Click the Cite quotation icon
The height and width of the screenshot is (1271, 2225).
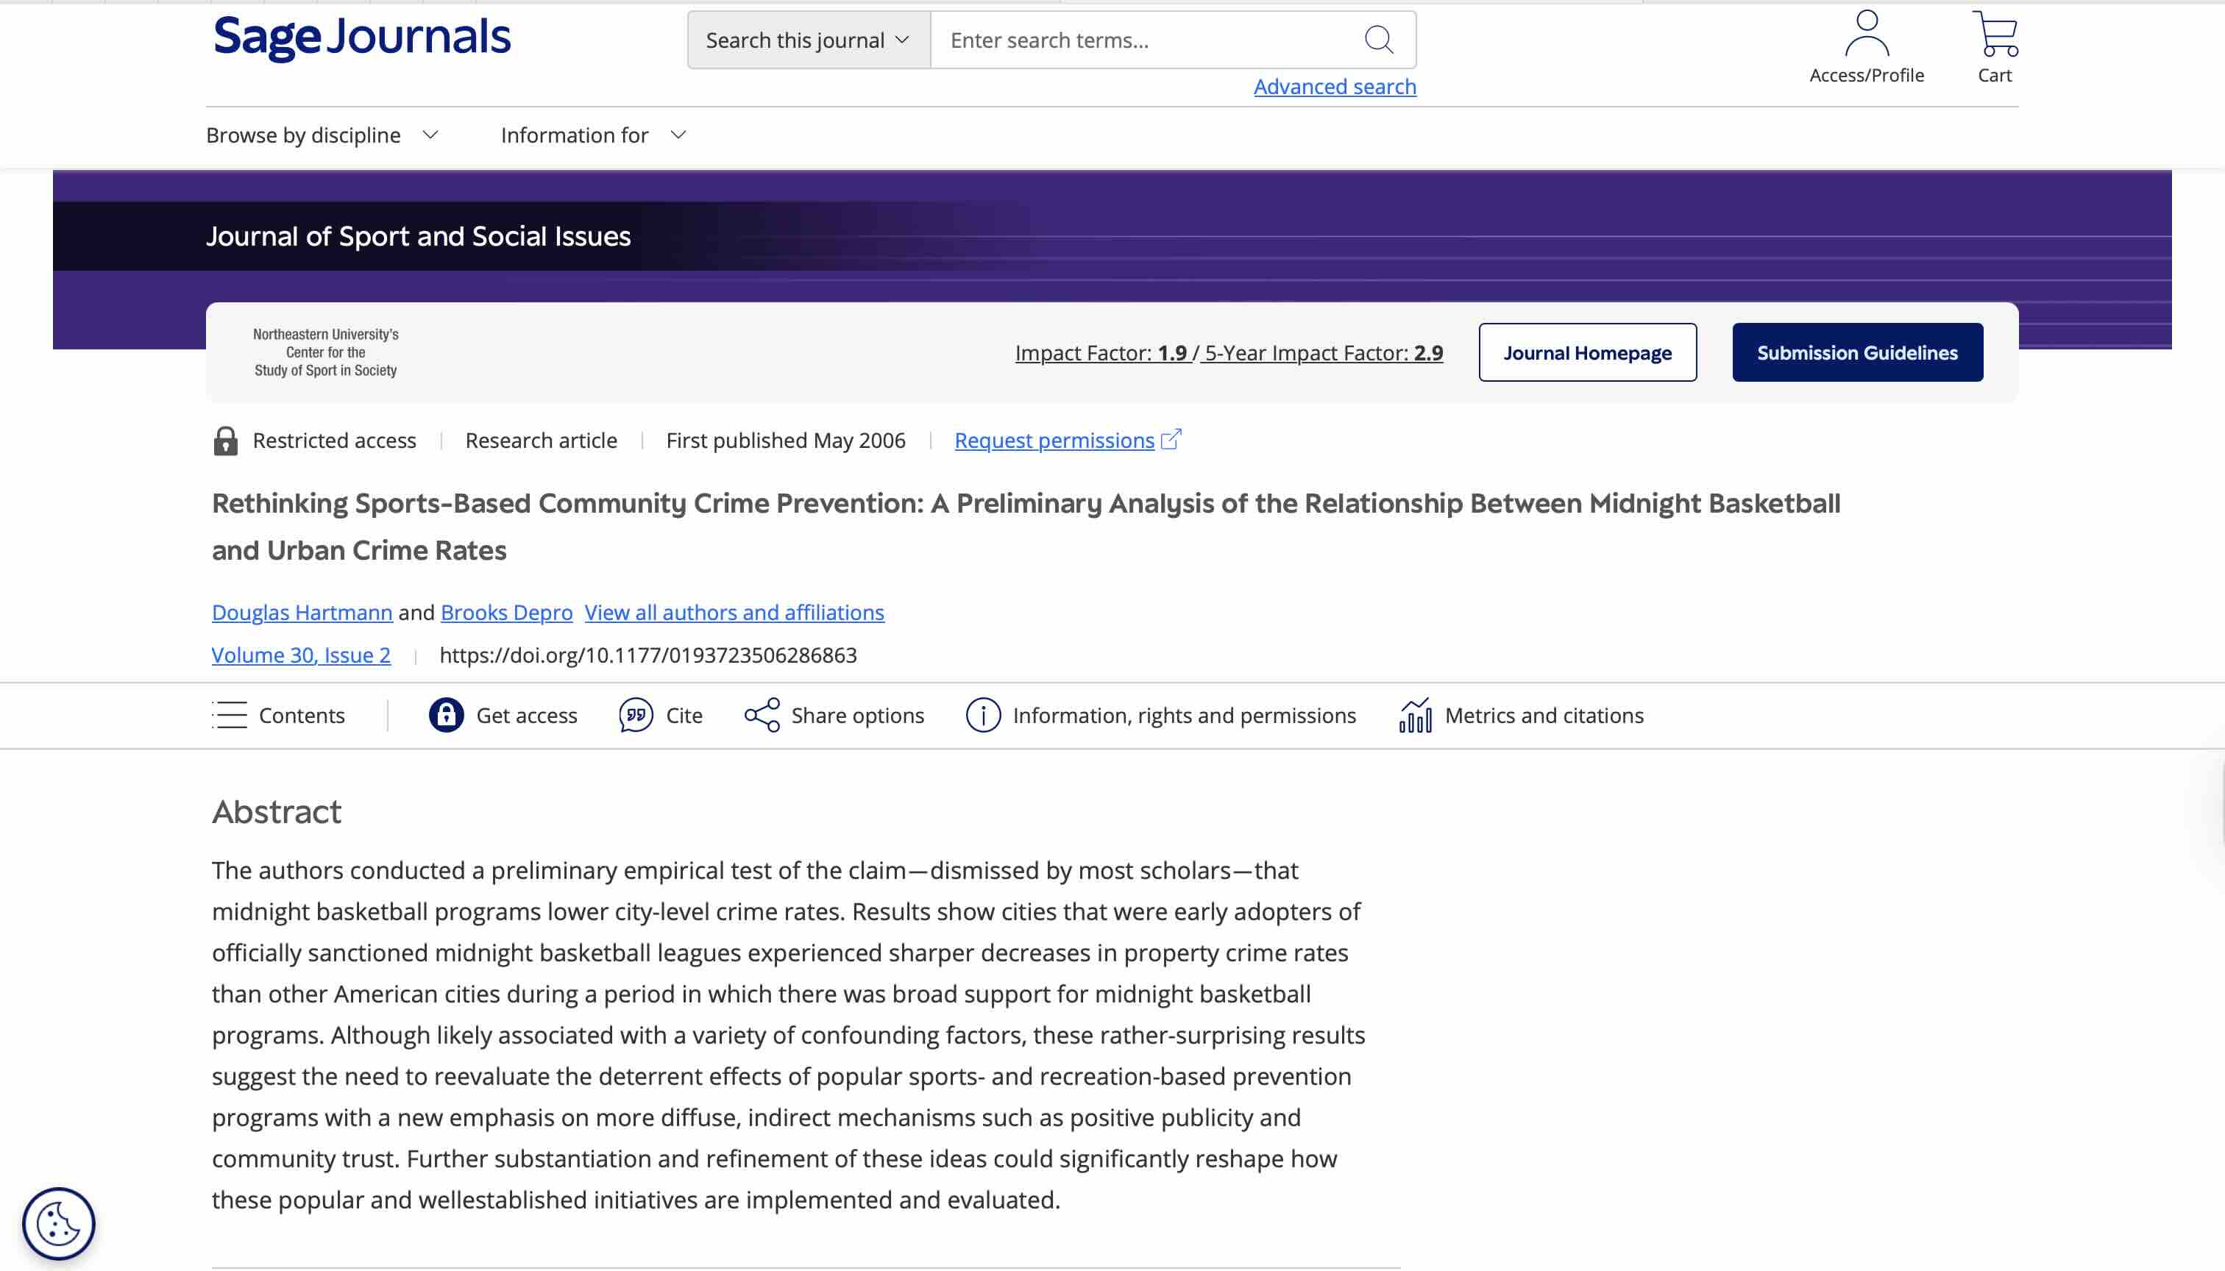click(x=636, y=715)
